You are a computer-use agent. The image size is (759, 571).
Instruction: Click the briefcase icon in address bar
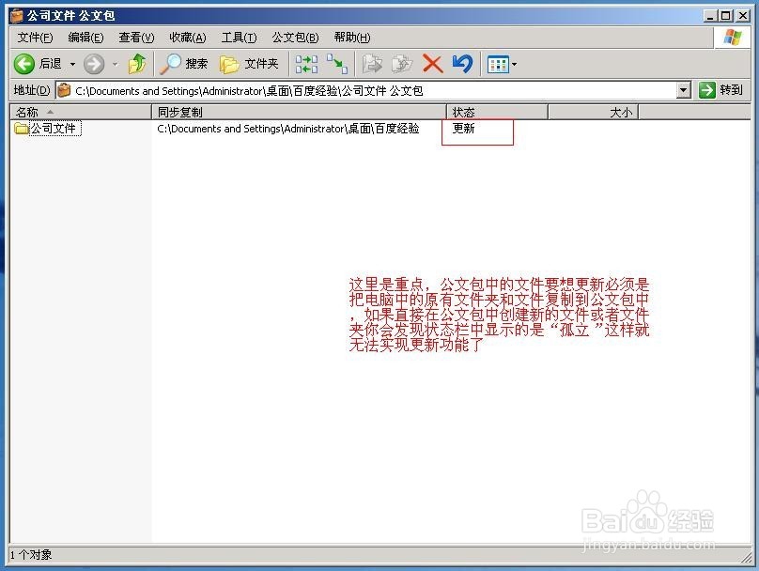tap(65, 90)
